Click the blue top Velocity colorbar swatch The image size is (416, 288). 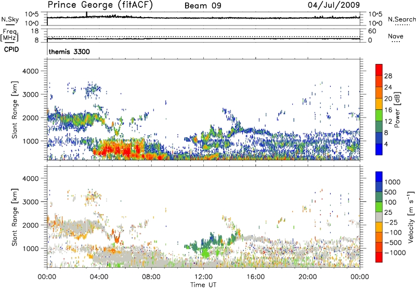pyautogui.click(x=379, y=177)
